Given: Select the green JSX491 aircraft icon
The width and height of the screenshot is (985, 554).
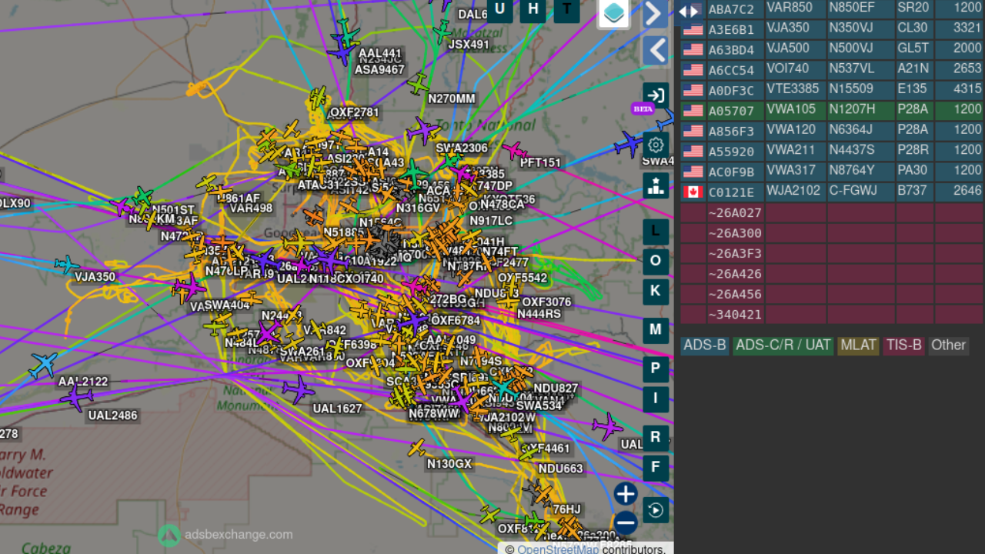Looking at the screenshot, I should coord(442,32).
